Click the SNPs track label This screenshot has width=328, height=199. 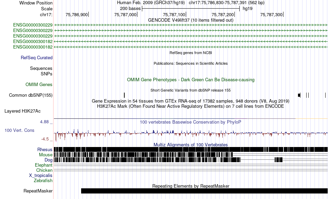click(47, 74)
